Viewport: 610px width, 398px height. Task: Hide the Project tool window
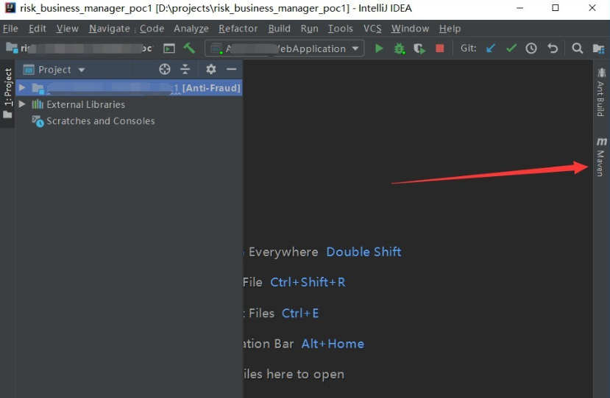tap(232, 69)
